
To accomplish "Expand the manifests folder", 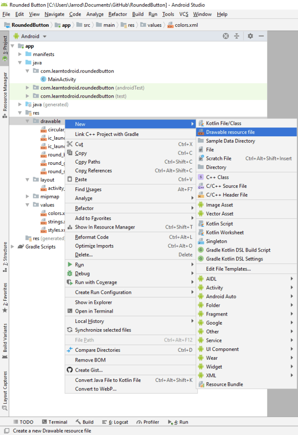I will tap(20, 54).
